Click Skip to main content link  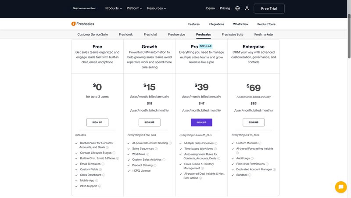pyautogui.click(x=84, y=8)
